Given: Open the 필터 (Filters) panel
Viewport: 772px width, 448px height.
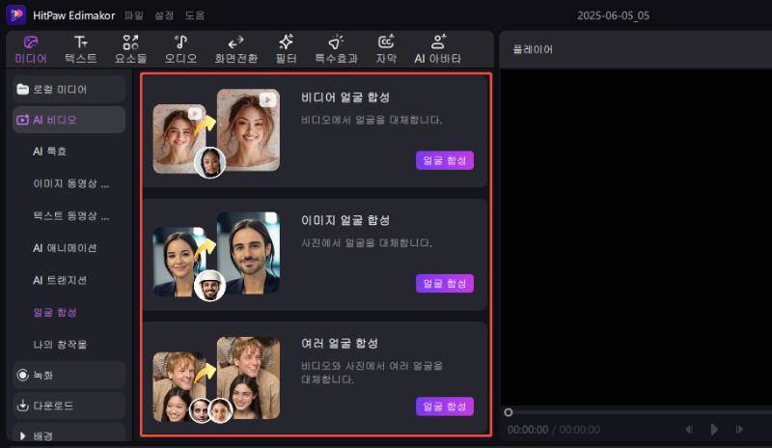Looking at the screenshot, I should point(286,49).
